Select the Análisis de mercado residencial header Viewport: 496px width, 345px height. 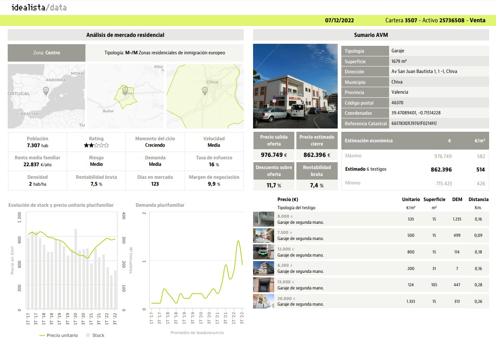tap(126, 35)
